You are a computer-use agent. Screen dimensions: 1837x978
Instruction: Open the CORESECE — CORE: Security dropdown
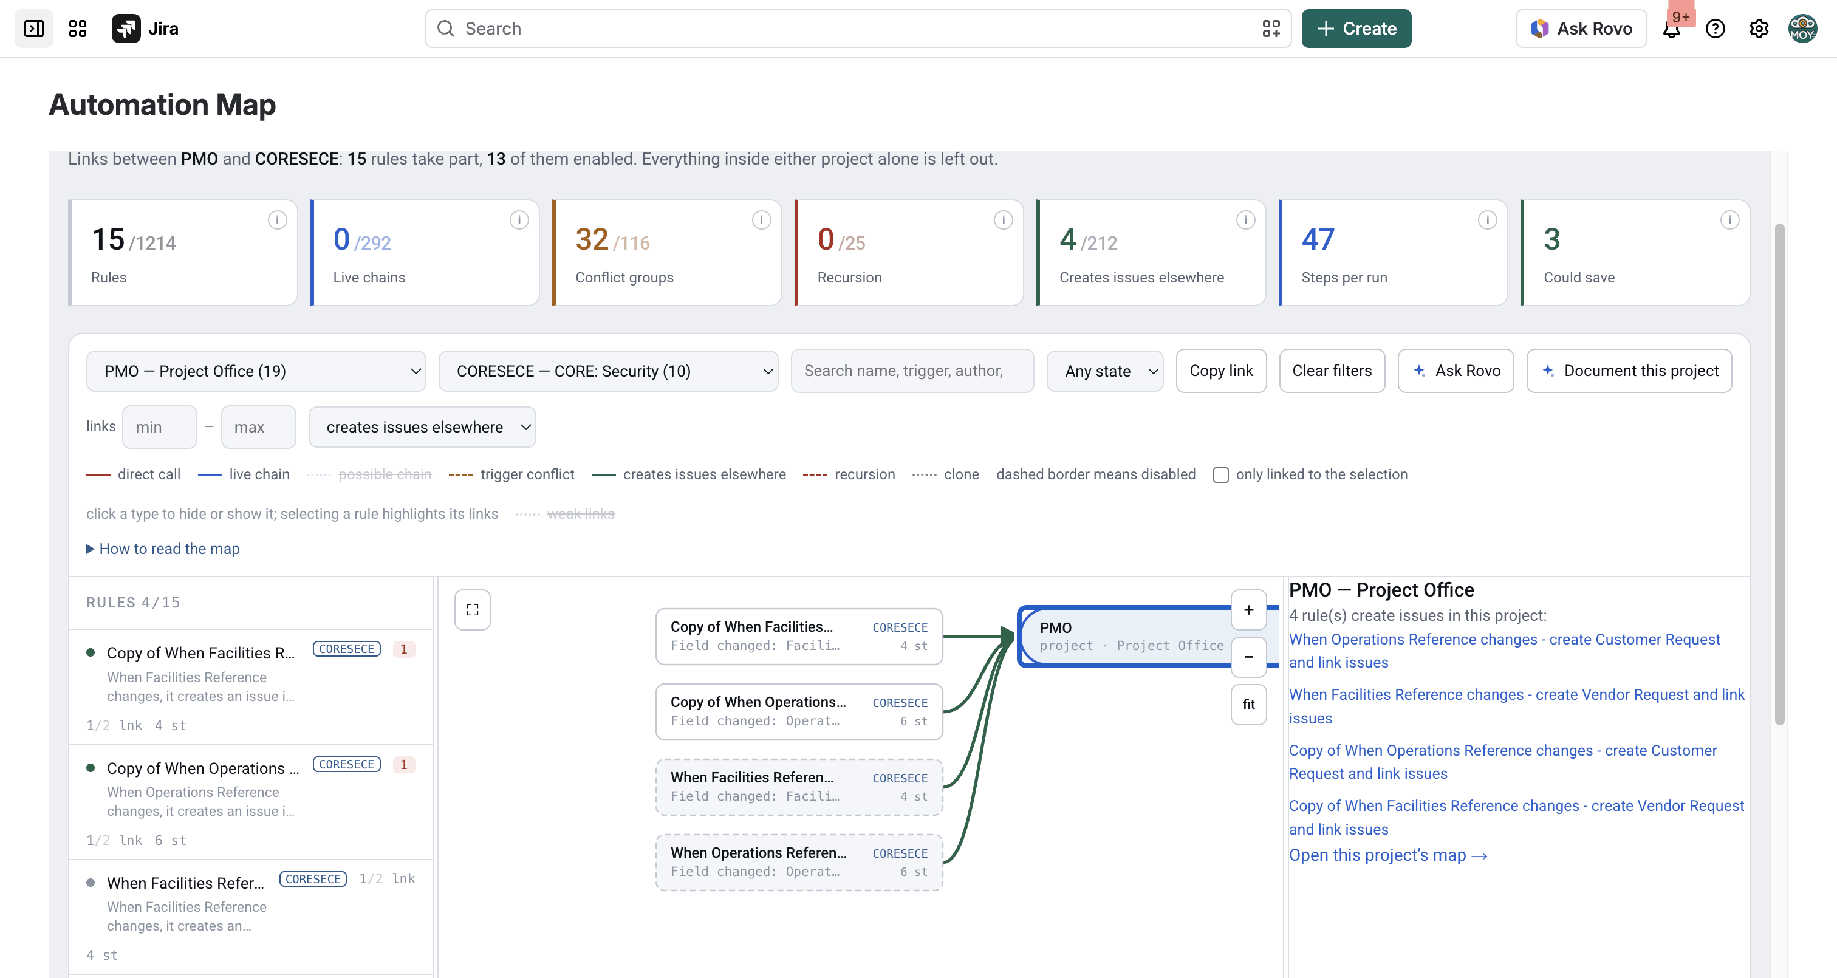pyautogui.click(x=608, y=371)
